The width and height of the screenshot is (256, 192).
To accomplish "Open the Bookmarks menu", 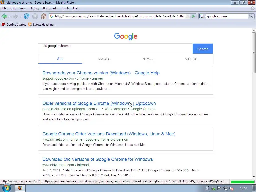I will coord(50,8).
